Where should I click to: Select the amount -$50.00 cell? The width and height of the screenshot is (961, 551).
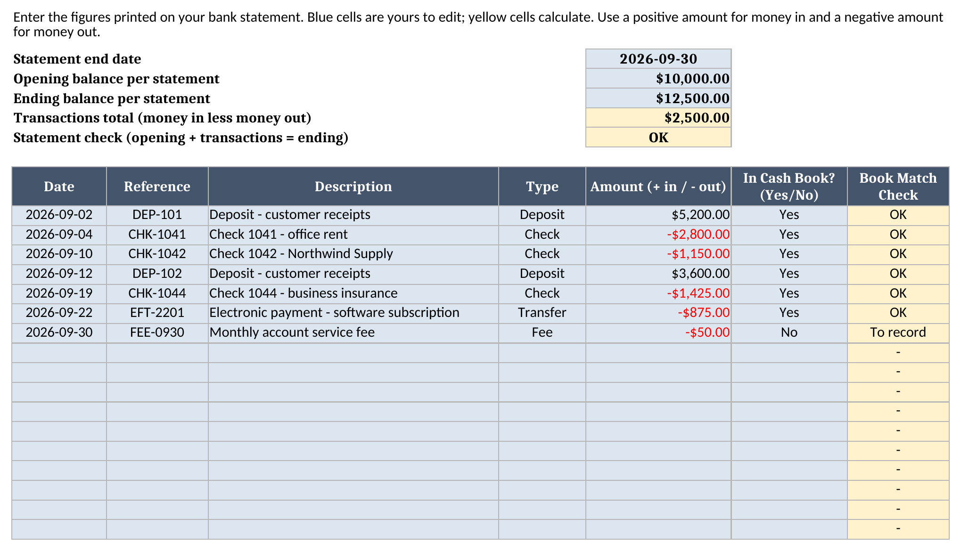point(658,332)
